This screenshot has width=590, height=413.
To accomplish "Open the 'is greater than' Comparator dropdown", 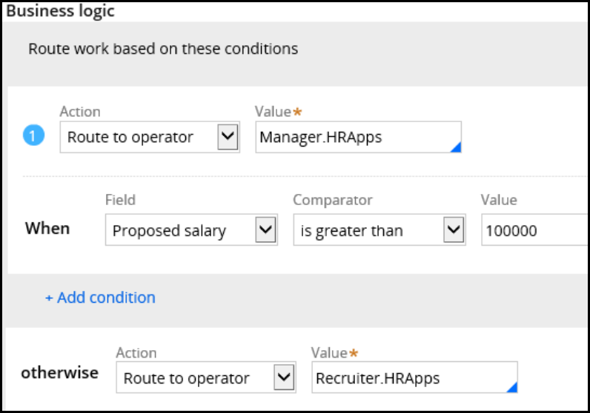I will (454, 231).
